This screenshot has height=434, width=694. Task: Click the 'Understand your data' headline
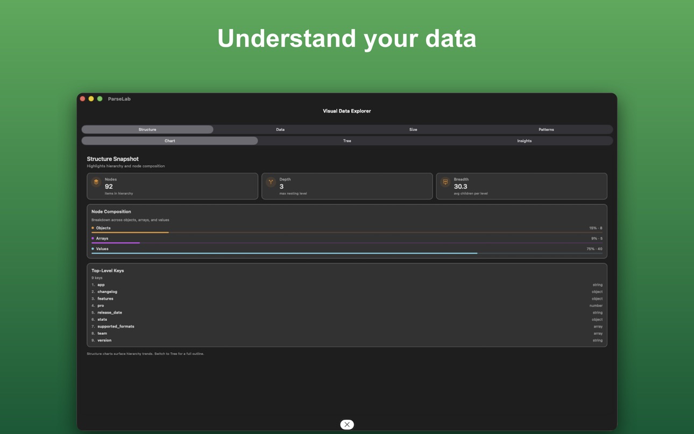[347, 38]
